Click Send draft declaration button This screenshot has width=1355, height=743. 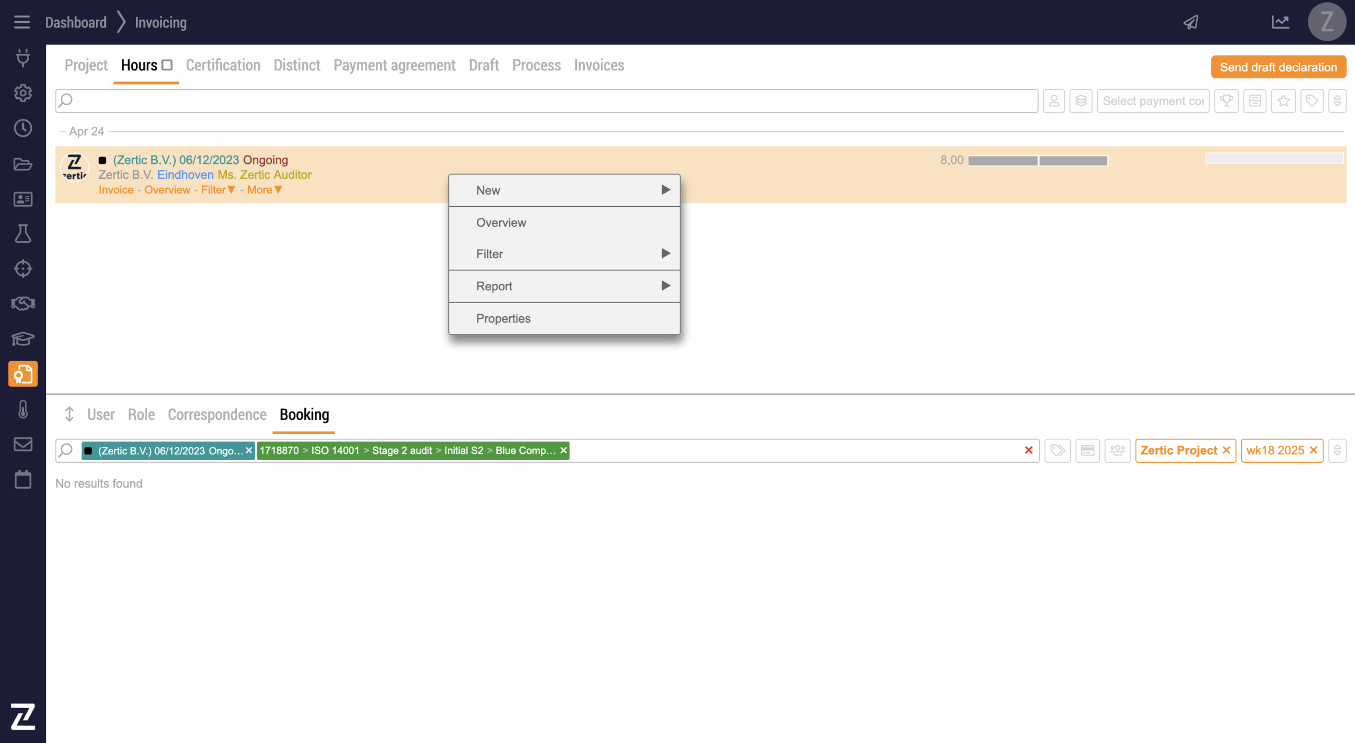pyautogui.click(x=1278, y=67)
